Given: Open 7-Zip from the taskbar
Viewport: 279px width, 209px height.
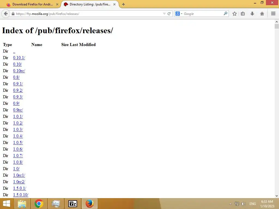Looking at the screenshot, I should coord(73,204).
